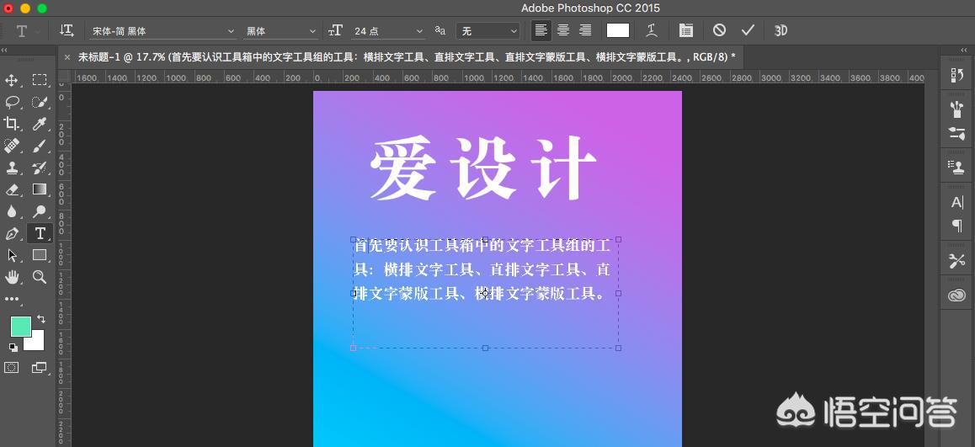Minimize the Photoshop window yellow button

tap(25, 8)
